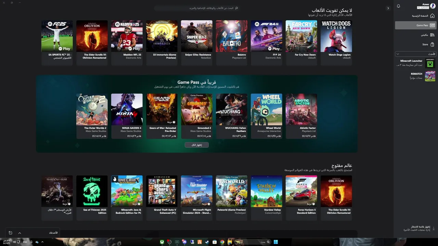
Task: Click the volume icon in system tray
Action: (x=14, y=242)
